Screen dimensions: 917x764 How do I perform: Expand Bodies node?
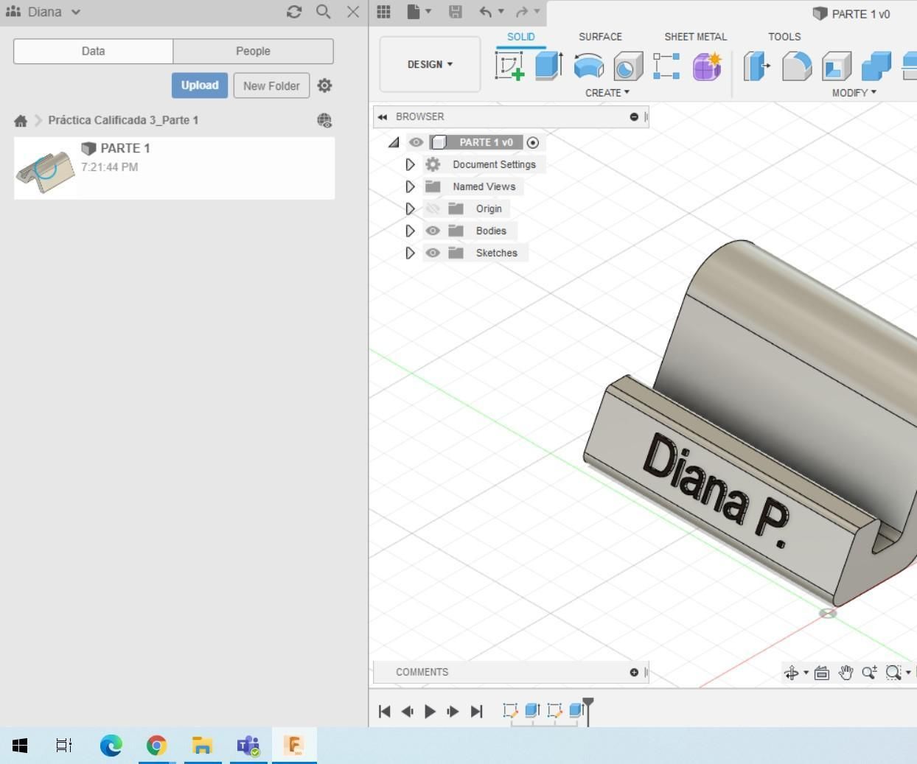point(410,231)
